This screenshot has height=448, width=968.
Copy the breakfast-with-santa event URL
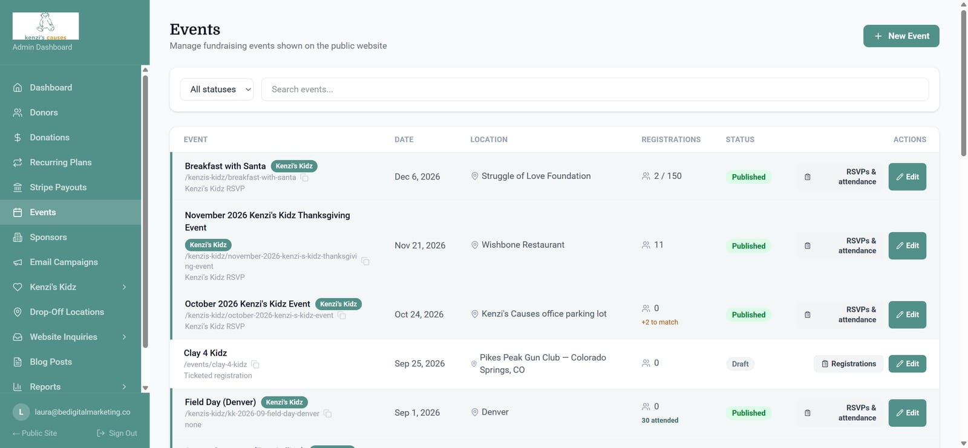point(304,178)
